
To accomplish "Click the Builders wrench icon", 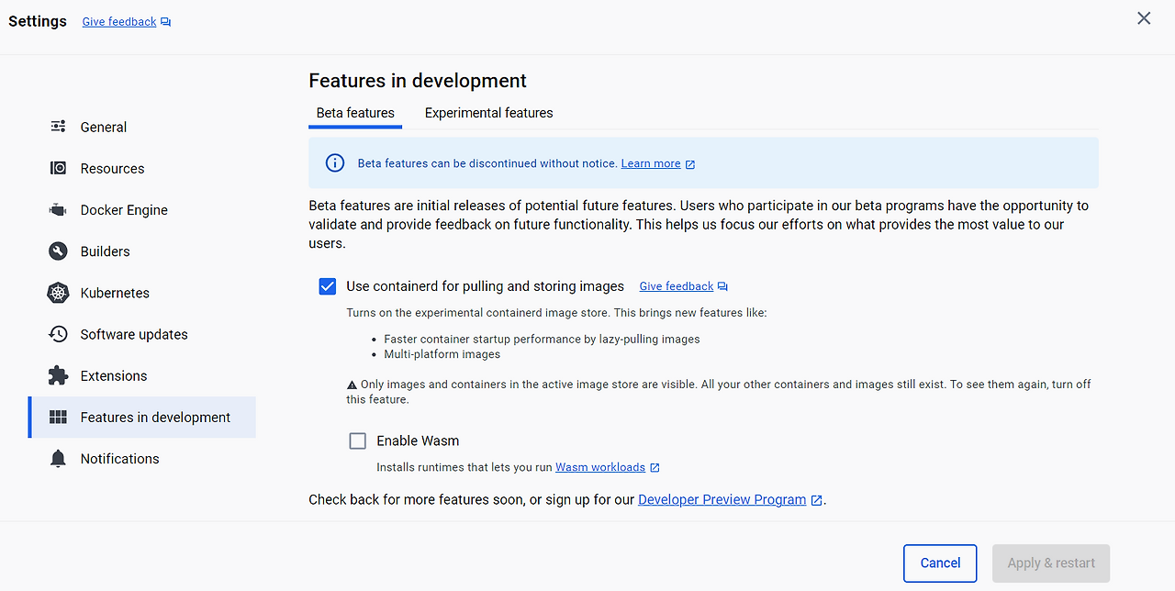I will [58, 251].
